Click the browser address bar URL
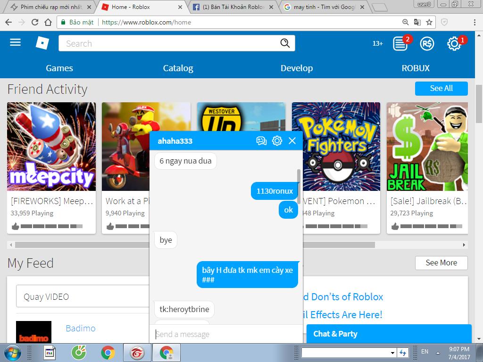 (146, 22)
